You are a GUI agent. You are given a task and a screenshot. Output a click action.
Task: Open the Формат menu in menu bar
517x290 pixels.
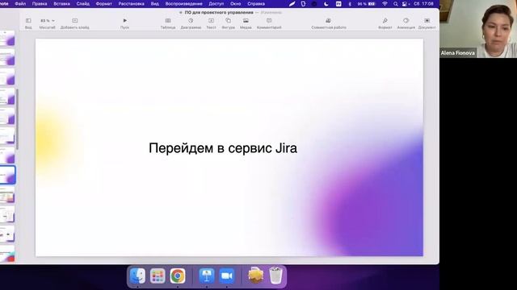pyautogui.click(x=104, y=3)
